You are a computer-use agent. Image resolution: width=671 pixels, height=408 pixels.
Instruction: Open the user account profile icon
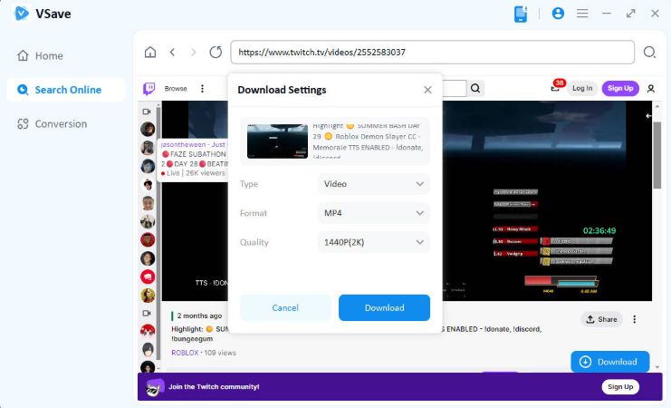558,14
